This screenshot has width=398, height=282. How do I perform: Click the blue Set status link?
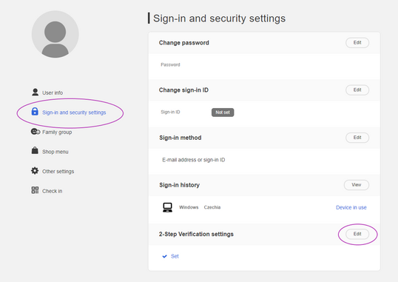click(175, 256)
